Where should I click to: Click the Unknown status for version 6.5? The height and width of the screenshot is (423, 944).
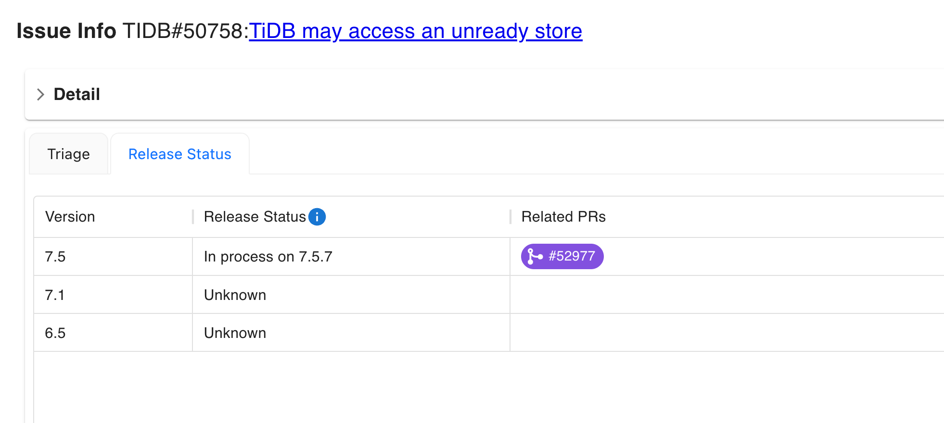click(235, 333)
